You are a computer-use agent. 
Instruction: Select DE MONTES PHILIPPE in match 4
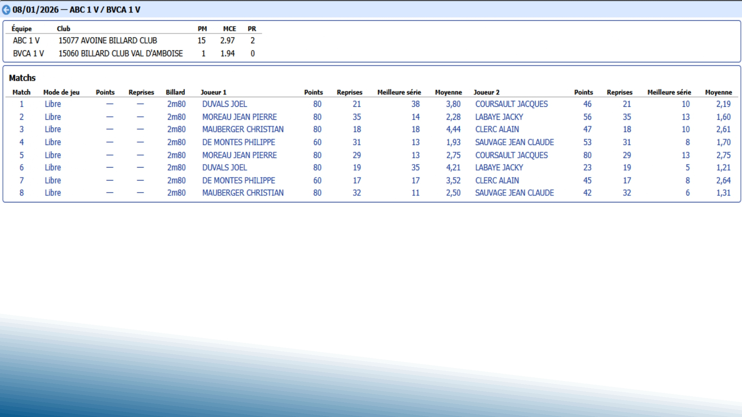pos(239,142)
